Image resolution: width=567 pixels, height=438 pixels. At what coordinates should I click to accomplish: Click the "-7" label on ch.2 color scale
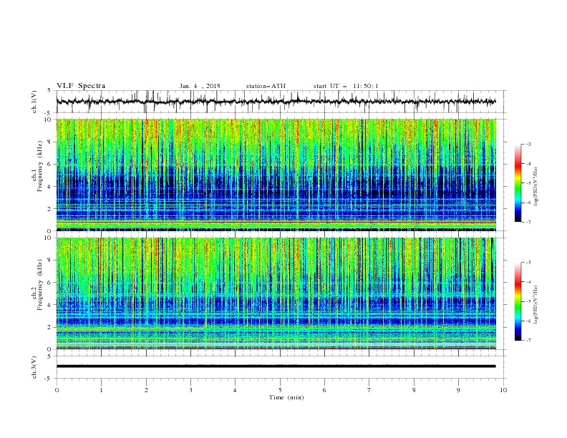point(528,341)
